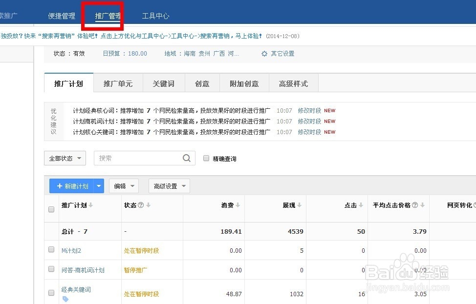Click the 新建计划 button
476x304 pixels.
[x=73, y=186]
